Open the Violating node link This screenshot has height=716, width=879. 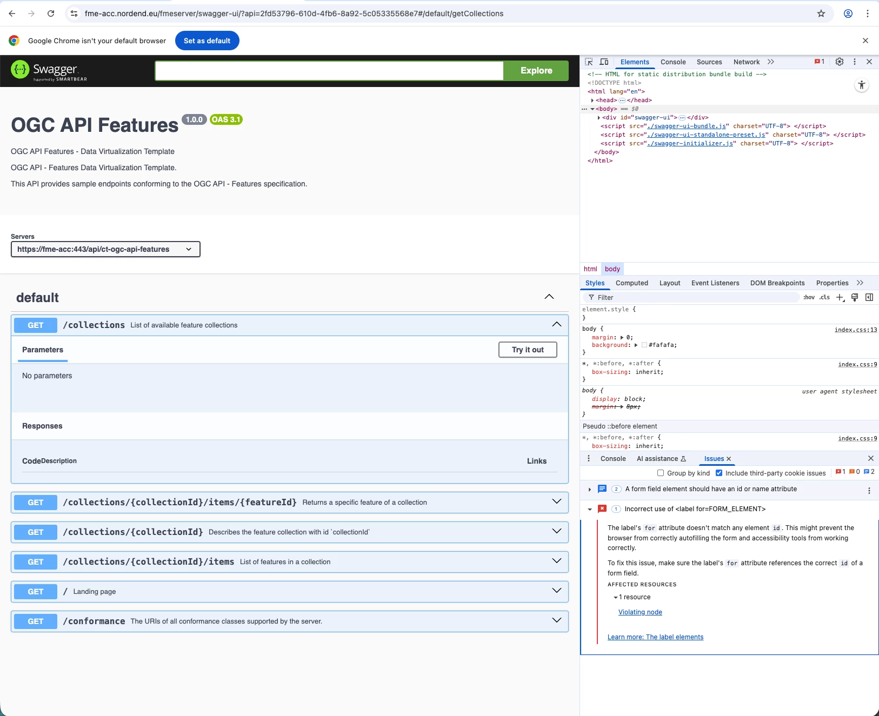pos(640,612)
